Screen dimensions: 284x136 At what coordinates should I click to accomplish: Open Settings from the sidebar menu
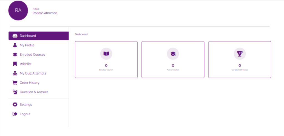pyautogui.click(x=26, y=105)
